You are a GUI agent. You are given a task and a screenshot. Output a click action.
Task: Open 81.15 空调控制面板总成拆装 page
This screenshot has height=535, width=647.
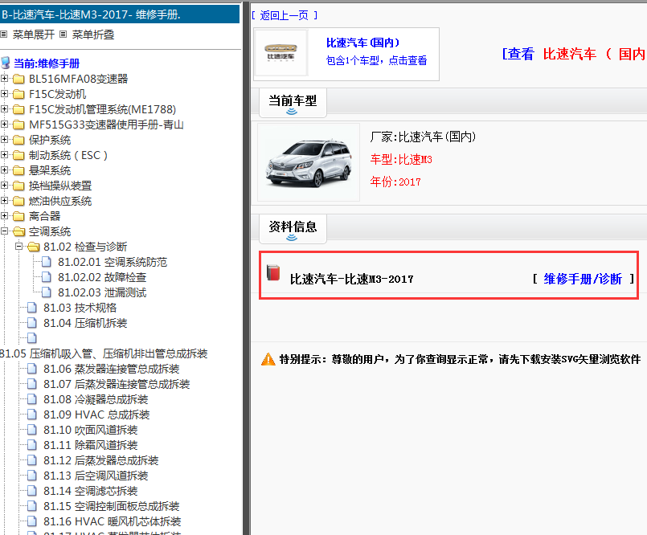112,506
